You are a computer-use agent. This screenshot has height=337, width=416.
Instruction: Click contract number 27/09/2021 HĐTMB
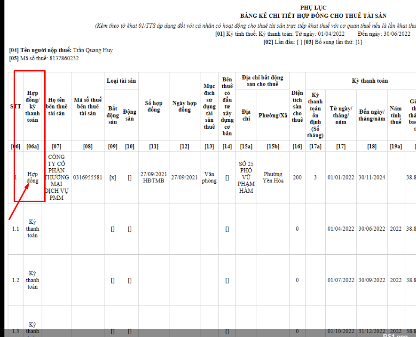point(152,178)
